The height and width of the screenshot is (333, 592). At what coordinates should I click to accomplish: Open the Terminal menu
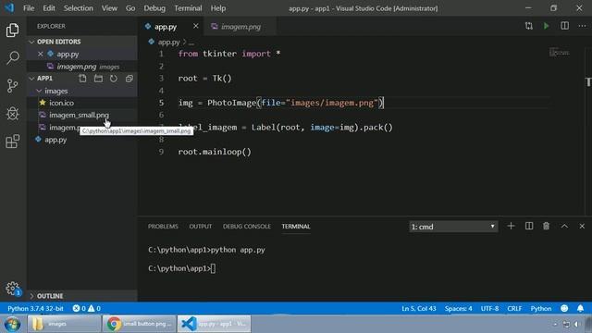188,8
